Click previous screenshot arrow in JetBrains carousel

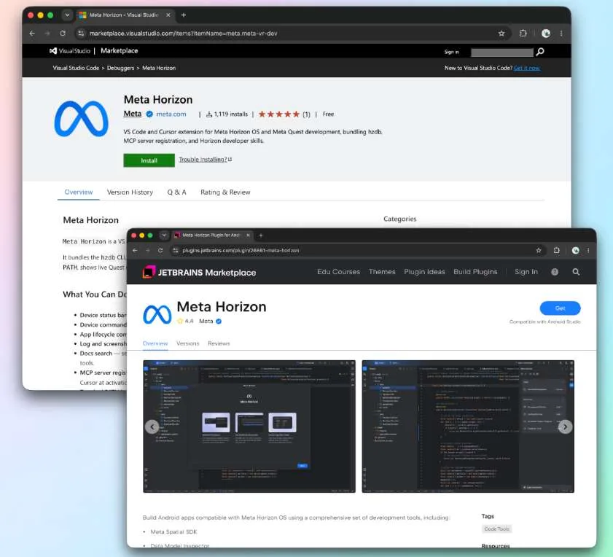click(x=152, y=426)
